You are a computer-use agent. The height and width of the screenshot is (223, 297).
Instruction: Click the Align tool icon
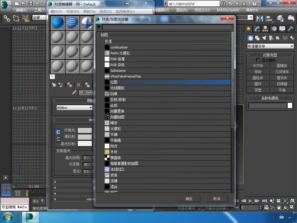coord(269,18)
